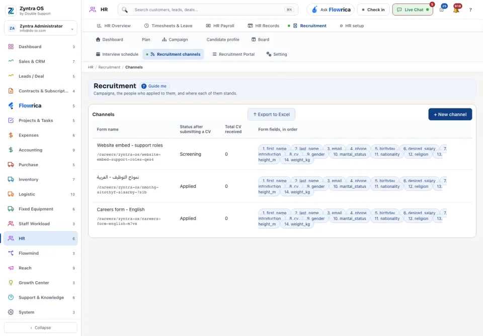Open the Board subtab
This screenshot has width=483, height=336.
coord(260,40)
